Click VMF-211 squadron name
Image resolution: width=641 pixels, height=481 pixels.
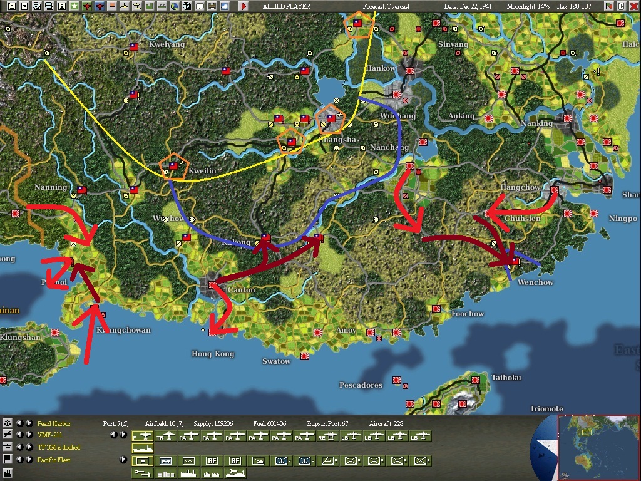click(x=50, y=435)
